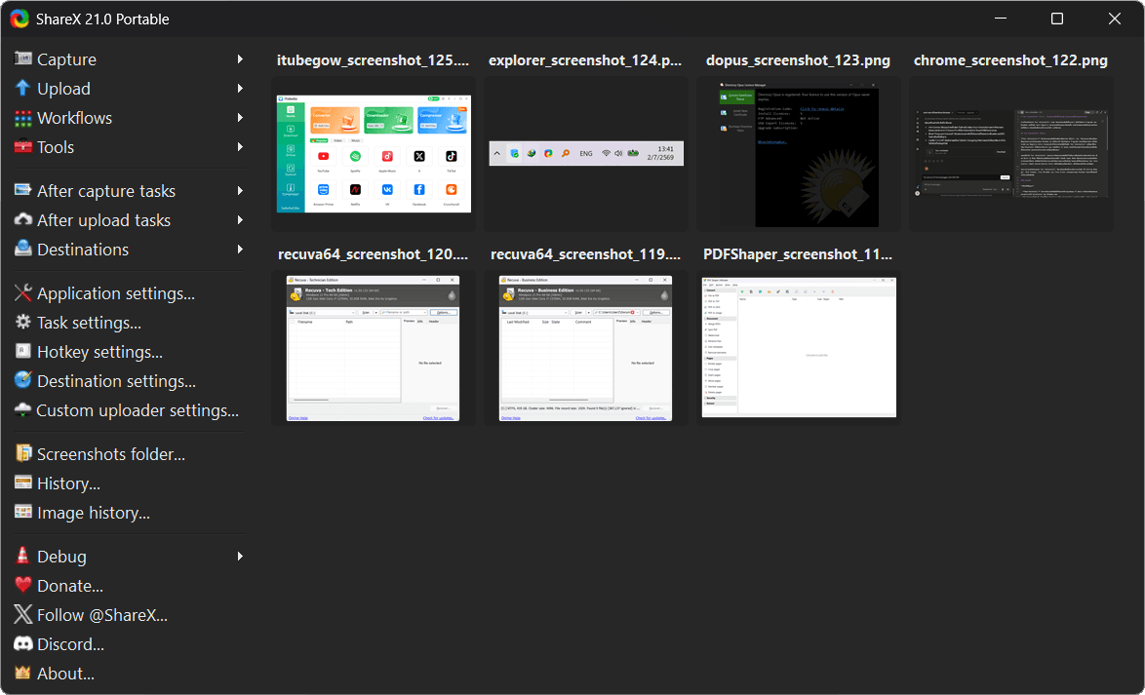
Task: Click the Custom uploader settings cloud icon
Action: [23, 409]
